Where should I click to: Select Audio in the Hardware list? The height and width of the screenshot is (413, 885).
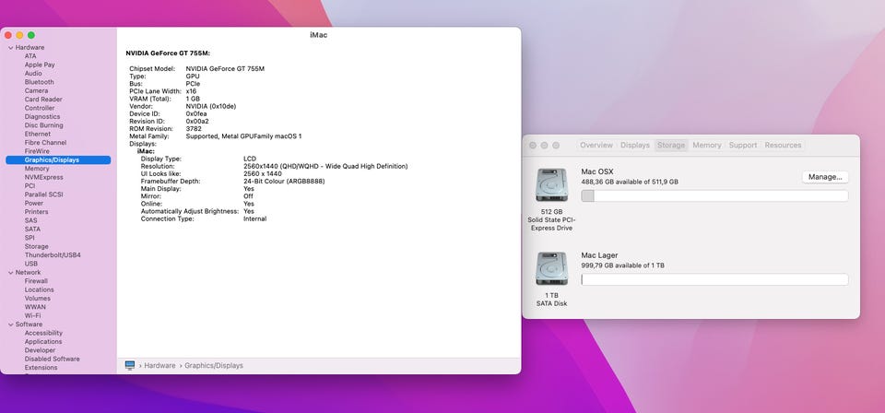(x=33, y=74)
